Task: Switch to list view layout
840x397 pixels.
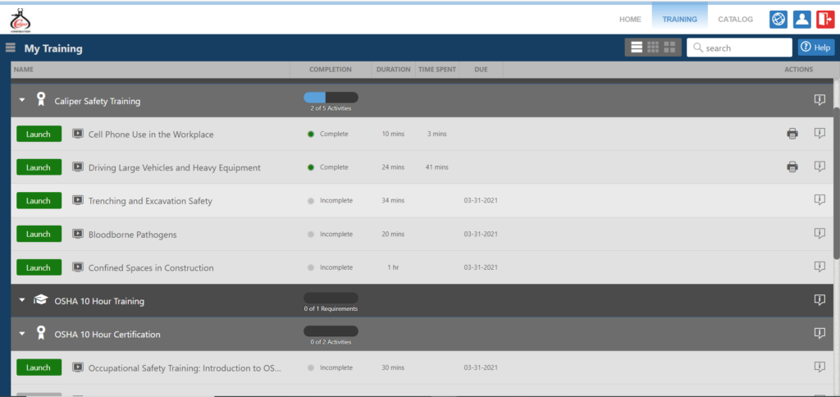Action: [637, 47]
